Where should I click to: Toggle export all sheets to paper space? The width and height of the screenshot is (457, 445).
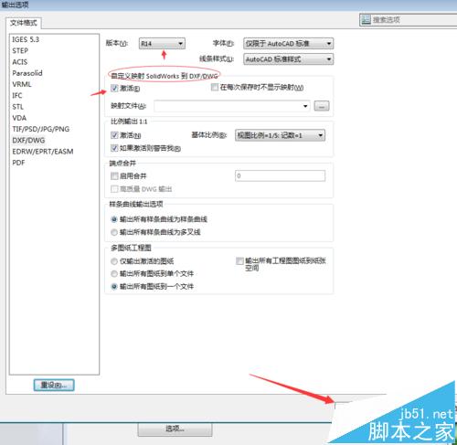(x=239, y=261)
